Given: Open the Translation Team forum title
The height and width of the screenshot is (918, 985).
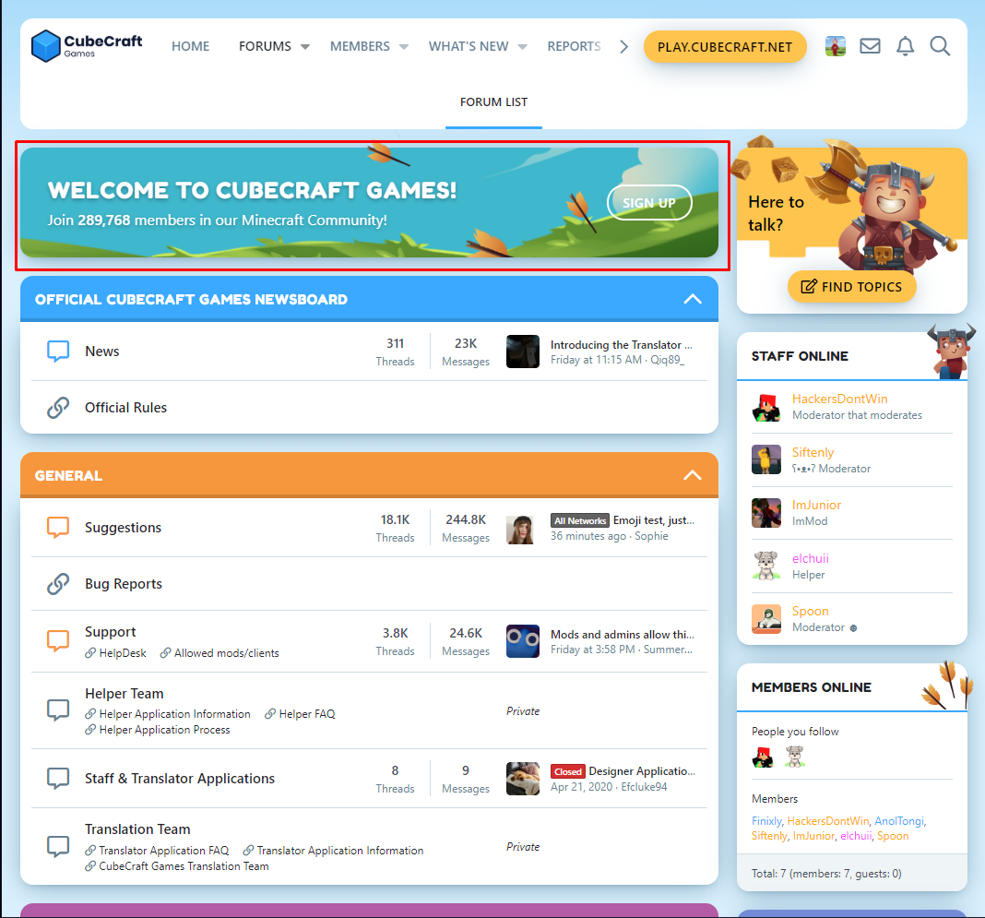Looking at the screenshot, I should tap(137, 829).
